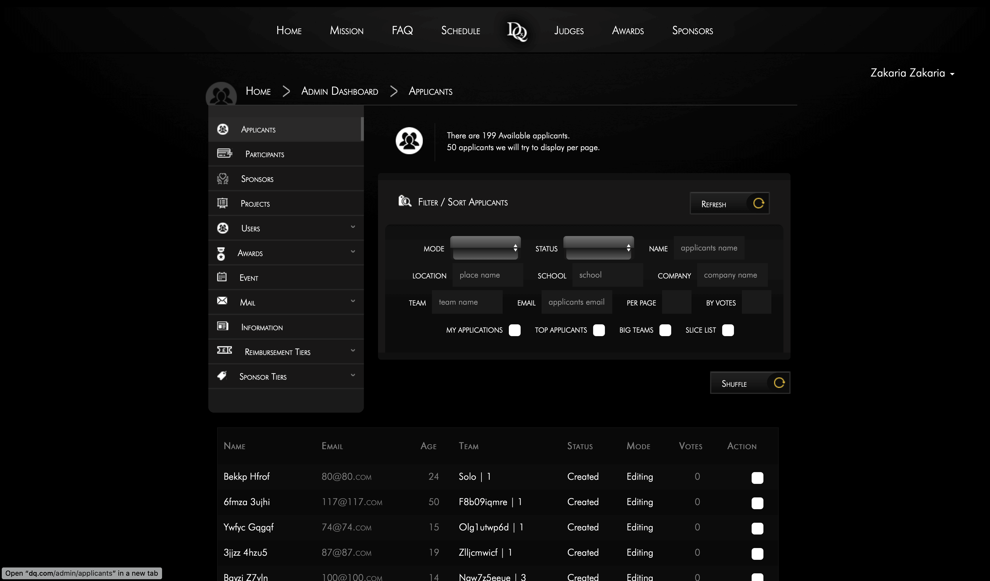Open the Status dropdown filter
Screen dimensions: 990x581
(x=599, y=248)
